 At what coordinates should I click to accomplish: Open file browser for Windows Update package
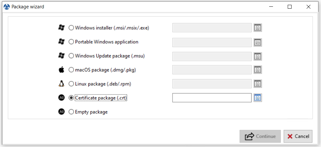tap(258, 56)
